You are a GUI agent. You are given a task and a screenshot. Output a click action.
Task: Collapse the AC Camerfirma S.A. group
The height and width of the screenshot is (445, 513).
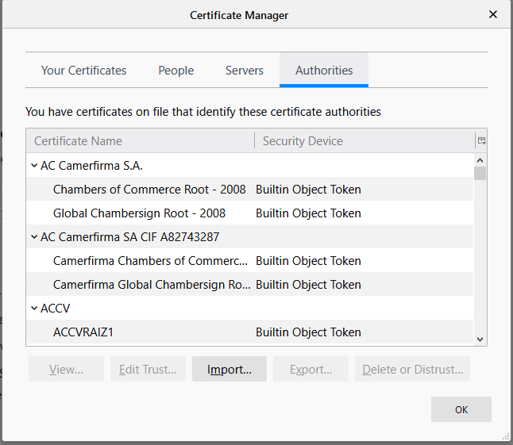34,166
